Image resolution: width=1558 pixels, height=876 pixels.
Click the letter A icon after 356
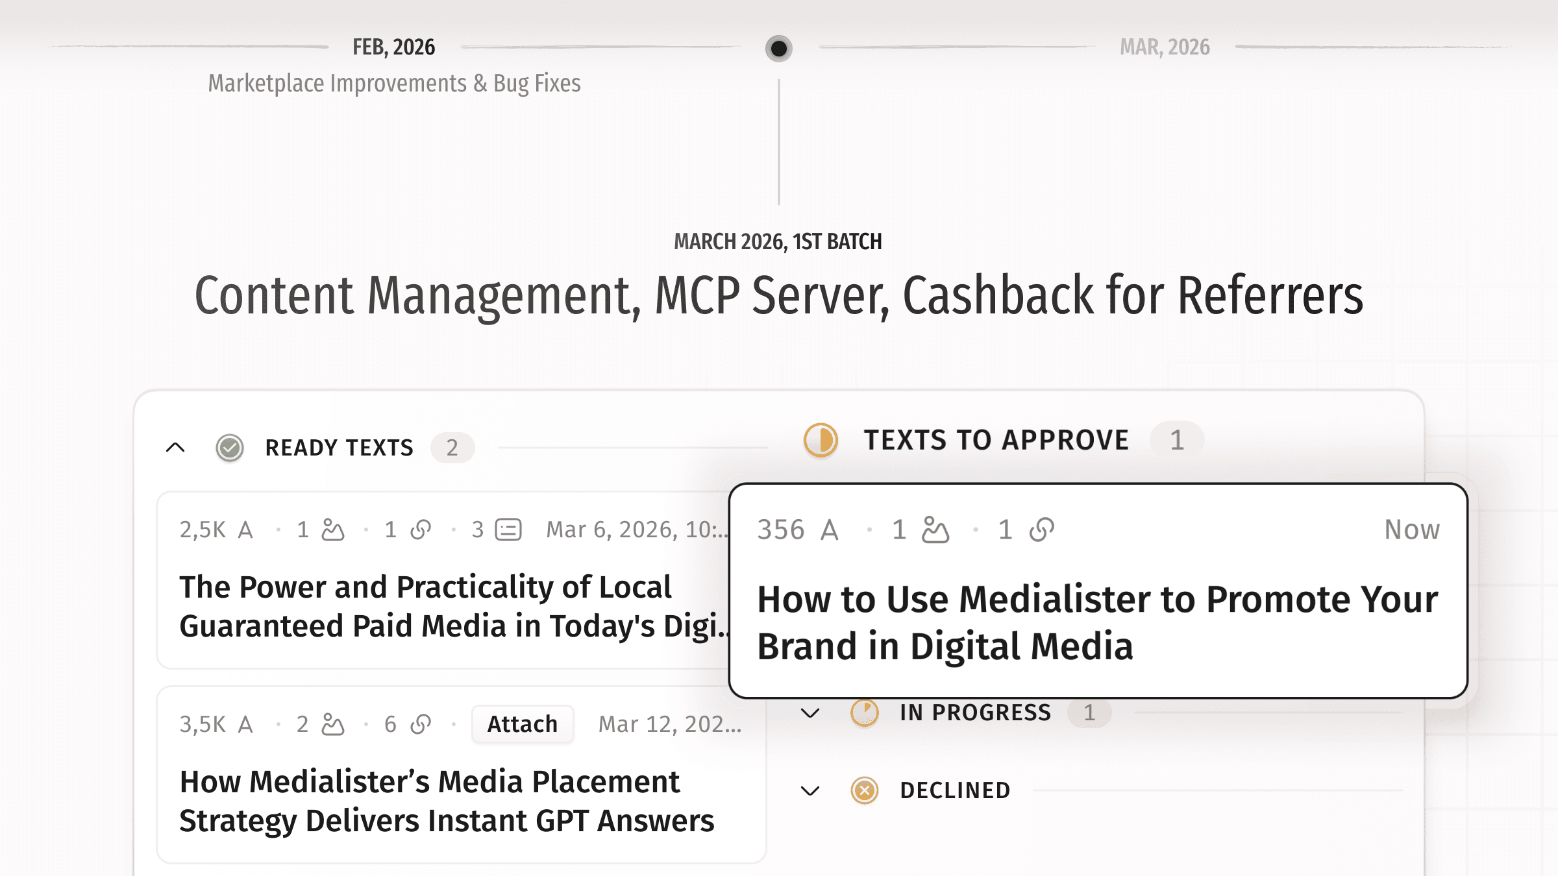pos(829,529)
